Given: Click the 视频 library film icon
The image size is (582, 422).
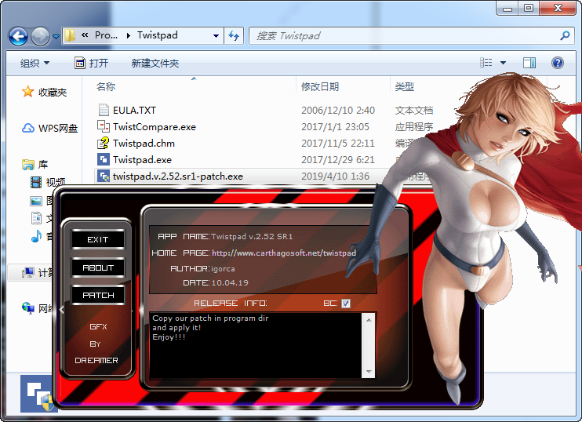Looking at the screenshot, I should click(36, 182).
